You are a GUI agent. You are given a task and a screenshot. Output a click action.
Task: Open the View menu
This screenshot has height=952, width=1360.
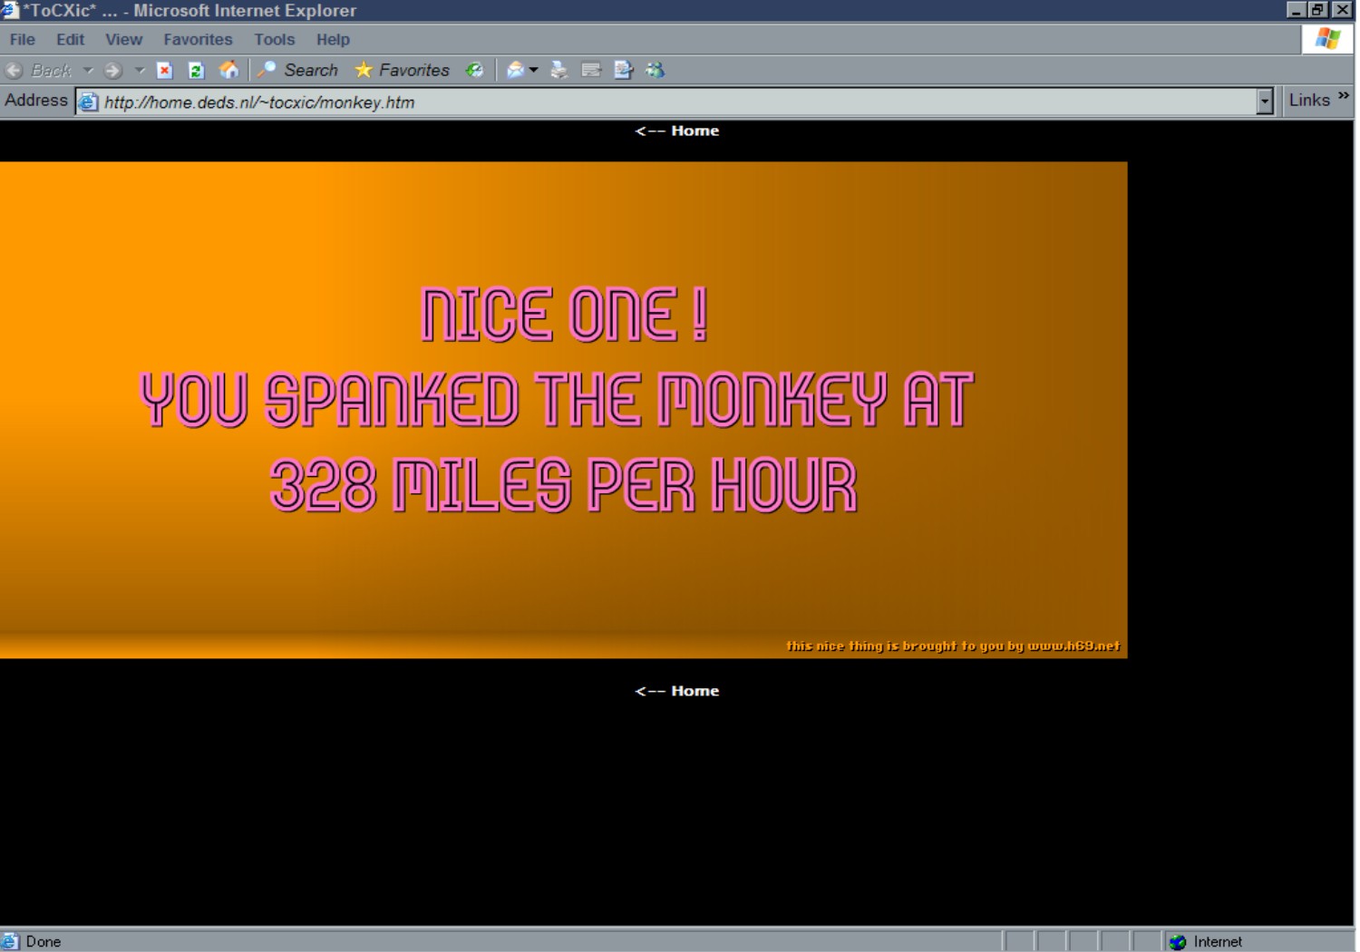(x=123, y=40)
